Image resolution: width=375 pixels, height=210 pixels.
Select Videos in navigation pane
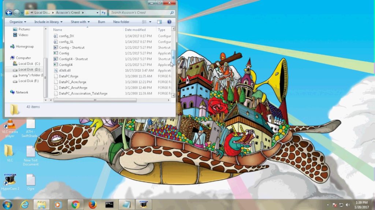pos(21,35)
